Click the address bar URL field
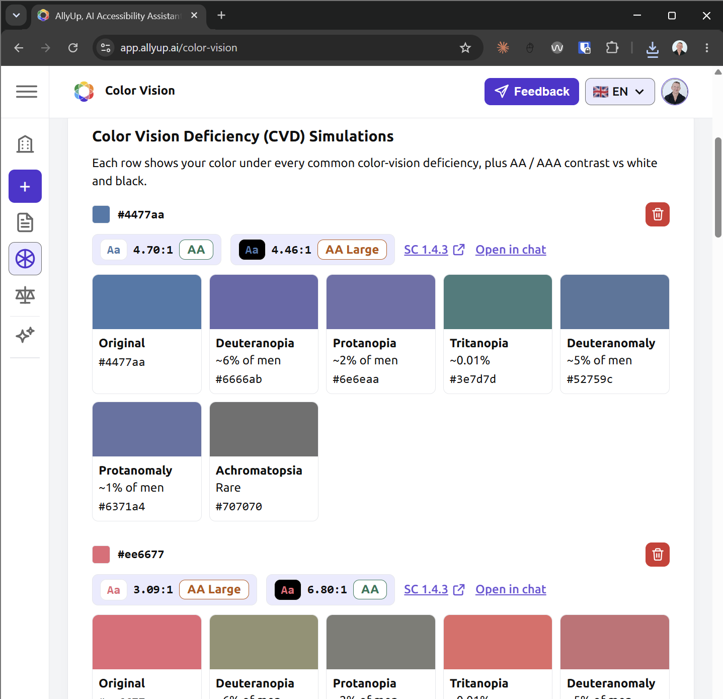Image resolution: width=723 pixels, height=699 pixels. point(287,48)
